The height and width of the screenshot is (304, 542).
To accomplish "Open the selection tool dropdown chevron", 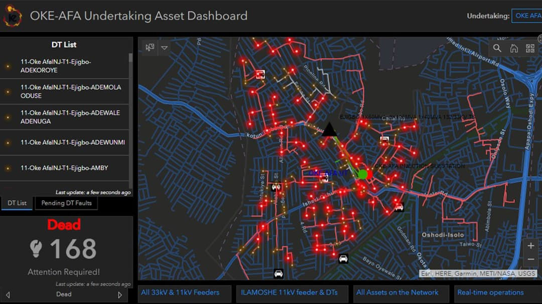I will (x=165, y=48).
